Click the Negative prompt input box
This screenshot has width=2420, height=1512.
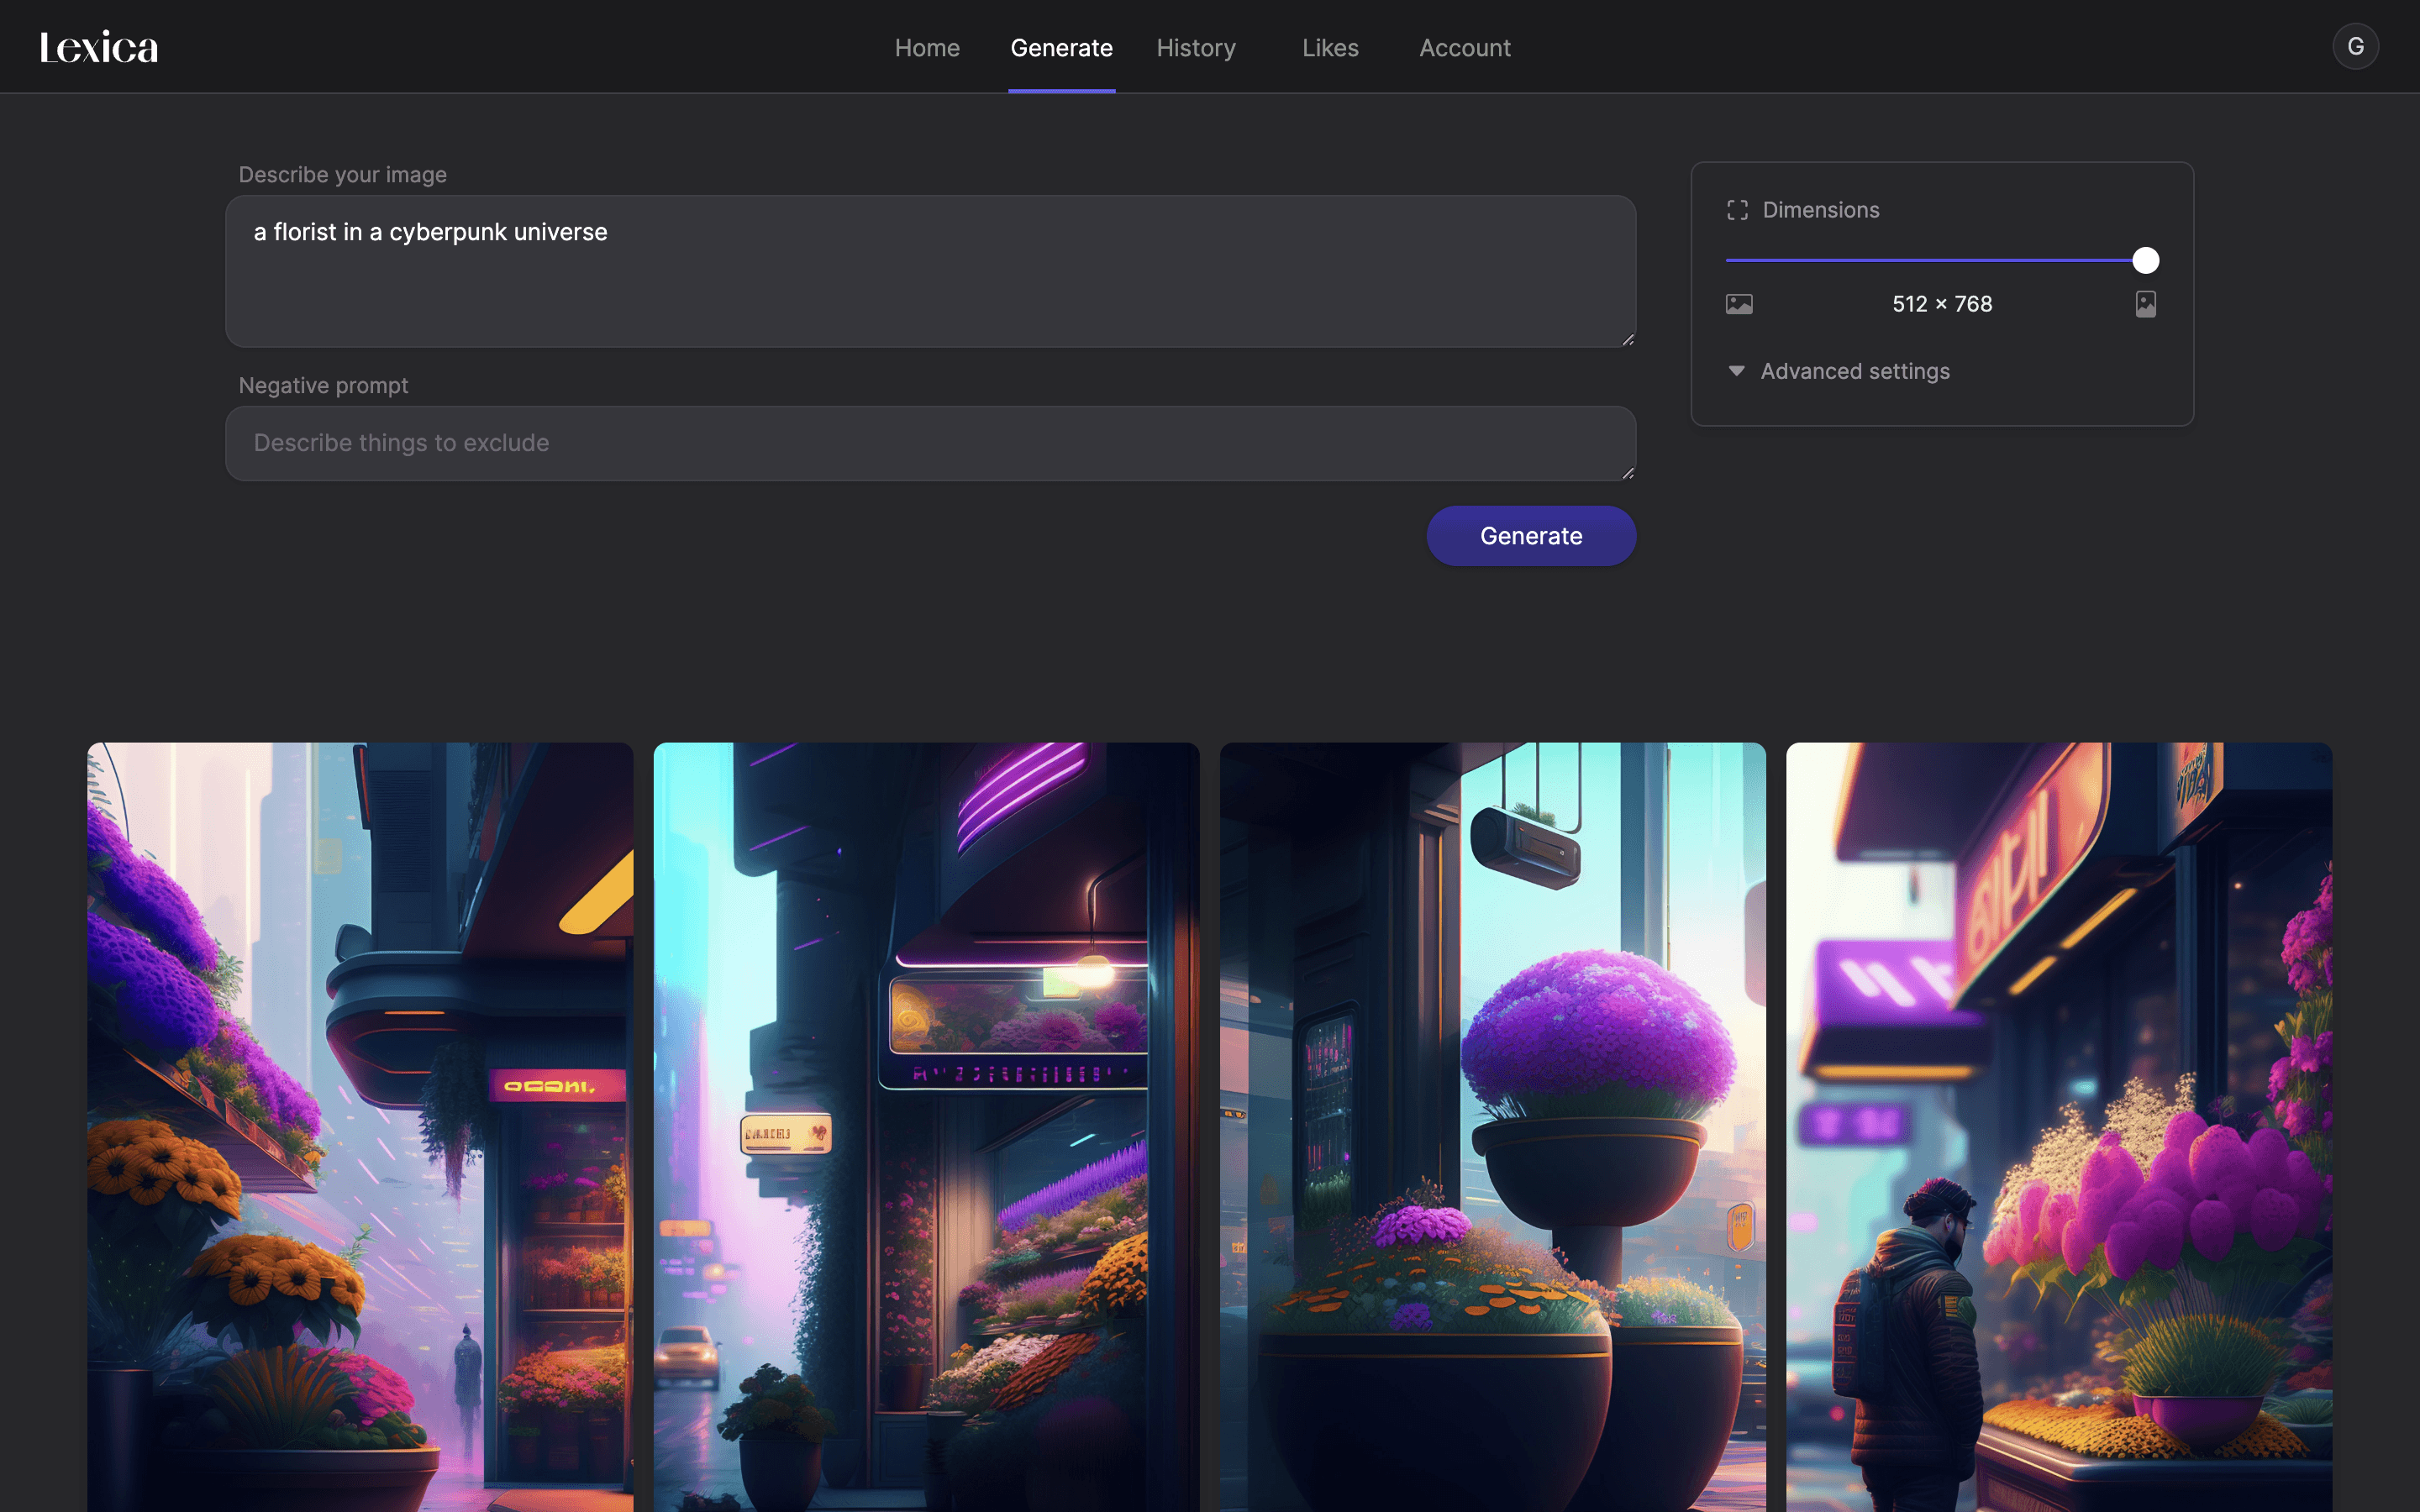(x=930, y=443)
